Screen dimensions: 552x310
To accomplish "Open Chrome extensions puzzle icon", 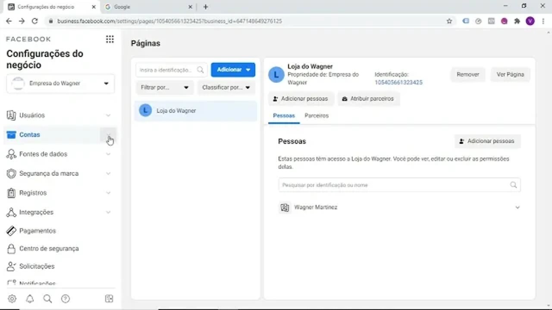I will (x=517, y=21).
